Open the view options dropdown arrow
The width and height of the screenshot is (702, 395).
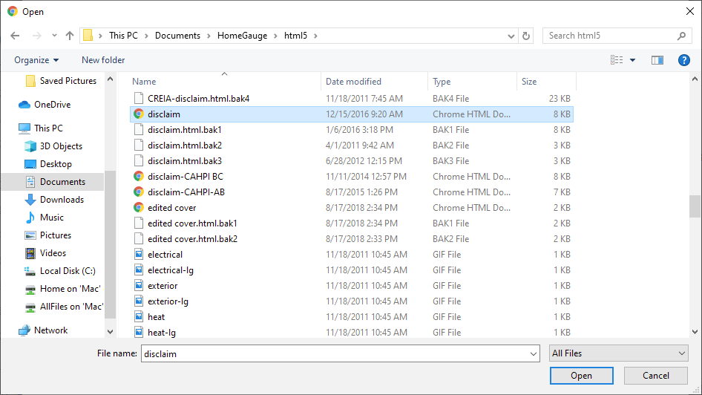coord(632,60)
